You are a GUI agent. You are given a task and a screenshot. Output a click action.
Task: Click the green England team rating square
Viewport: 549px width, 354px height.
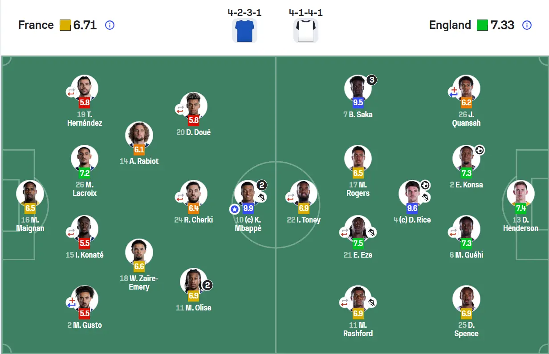pos(482,25)
